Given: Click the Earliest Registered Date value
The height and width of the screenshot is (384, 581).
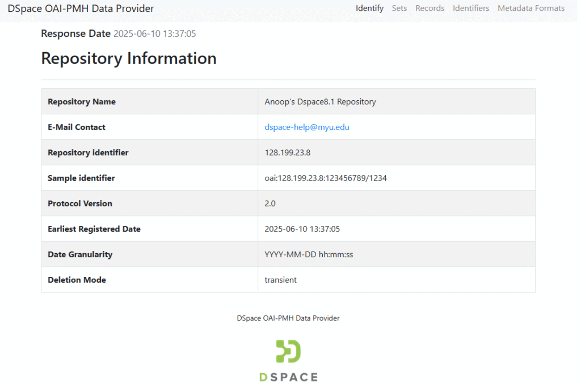Looking at the screenshot, I should pyautogui.click(x=302, y=229).
